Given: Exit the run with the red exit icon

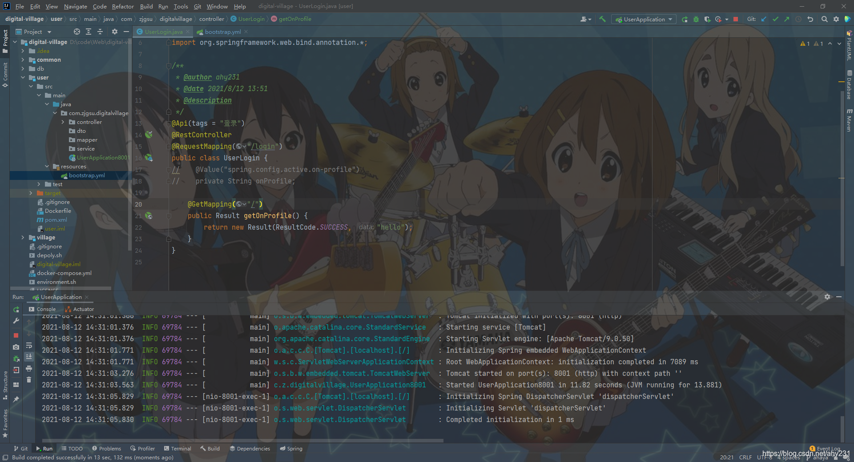Looking at the screenshot, I should pyautogui.click(x=16, y=370).
